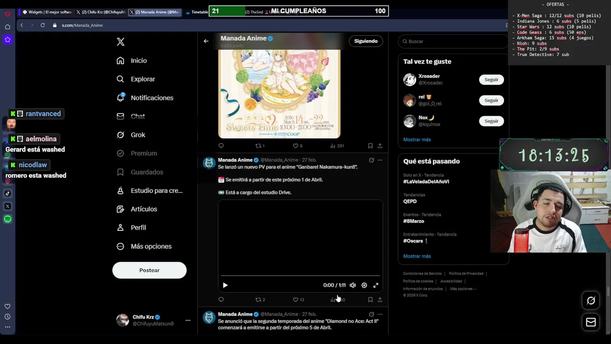Screen dimensions: 611x344
Task: Open the Sweets Time poster image
Action: 279,93
